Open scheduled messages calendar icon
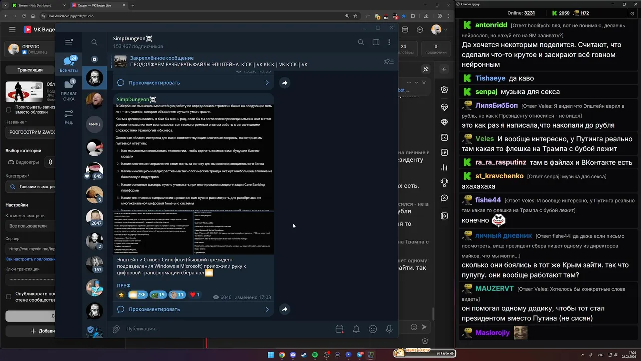Screen dimensions: 641x361 [339, 329]
